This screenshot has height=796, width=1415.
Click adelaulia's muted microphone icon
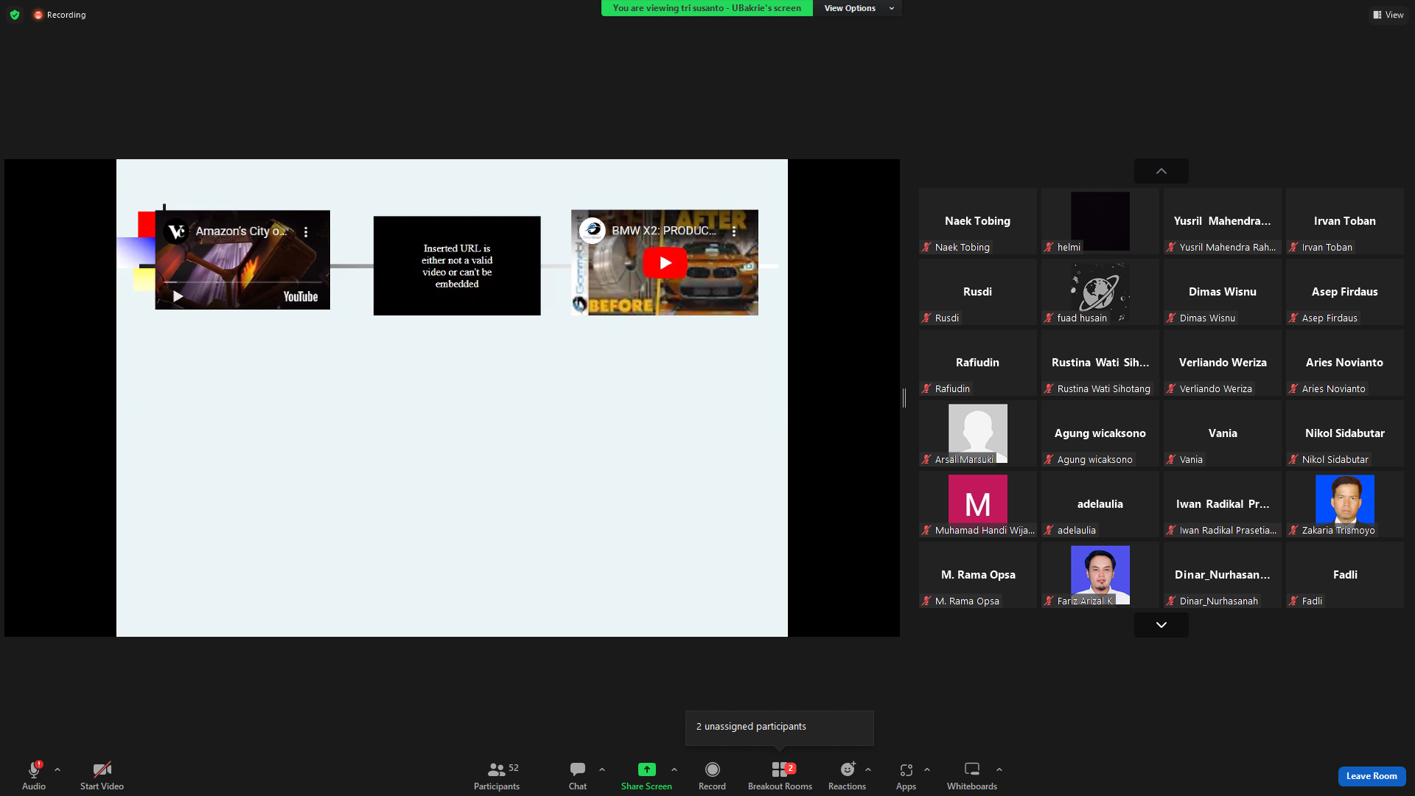click(x=1049, y=530)
